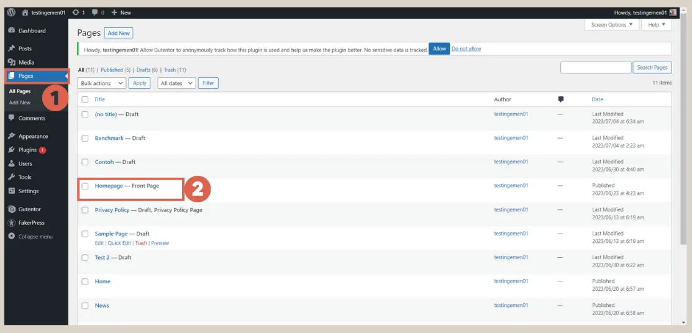Click the Media sidebar icon
This screenshot has height=333, width=692.
click(12, 62)
